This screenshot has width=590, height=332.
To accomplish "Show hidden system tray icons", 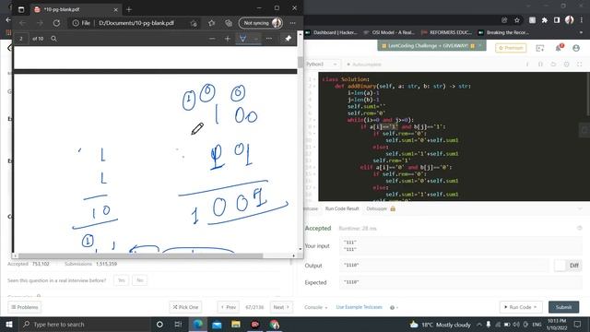I will point(479,324).
